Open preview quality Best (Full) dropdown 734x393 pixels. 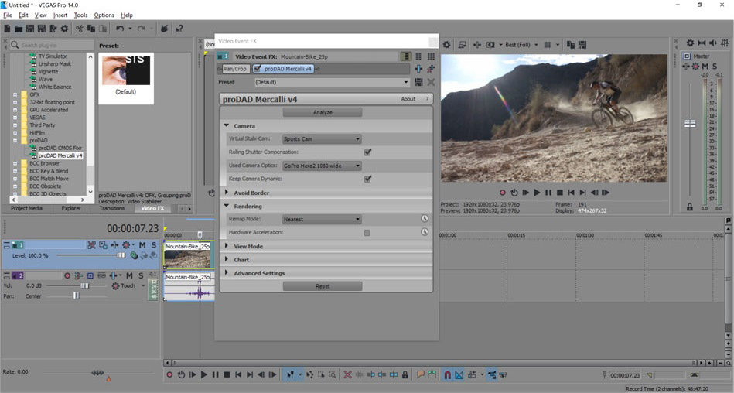point(521,45)
